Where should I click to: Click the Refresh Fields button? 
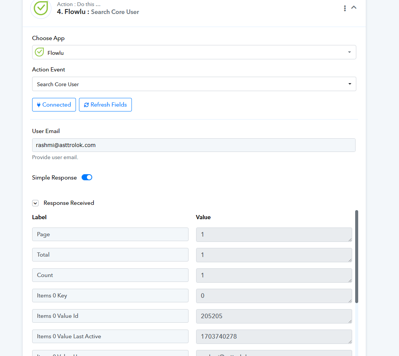point(105,105)
